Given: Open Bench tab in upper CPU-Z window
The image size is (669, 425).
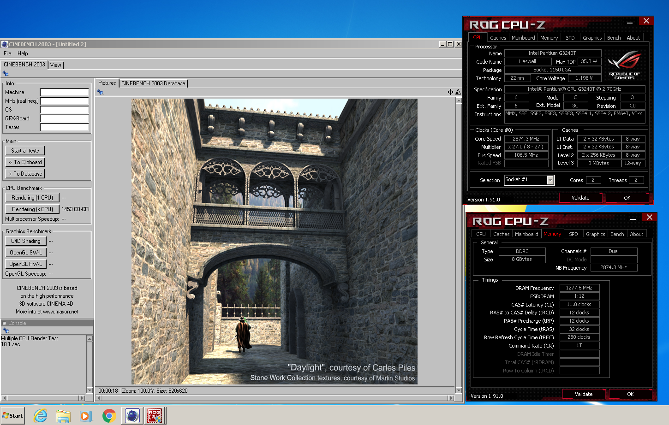Looking at the screenshot, I should (x=614, y=38).
